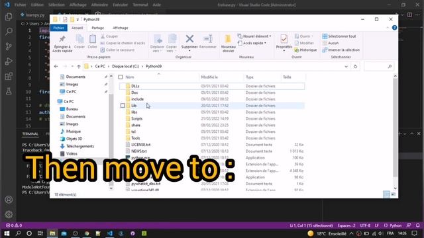
Task: Open VS Code Search sidebar icon
Action: [9, 32]
